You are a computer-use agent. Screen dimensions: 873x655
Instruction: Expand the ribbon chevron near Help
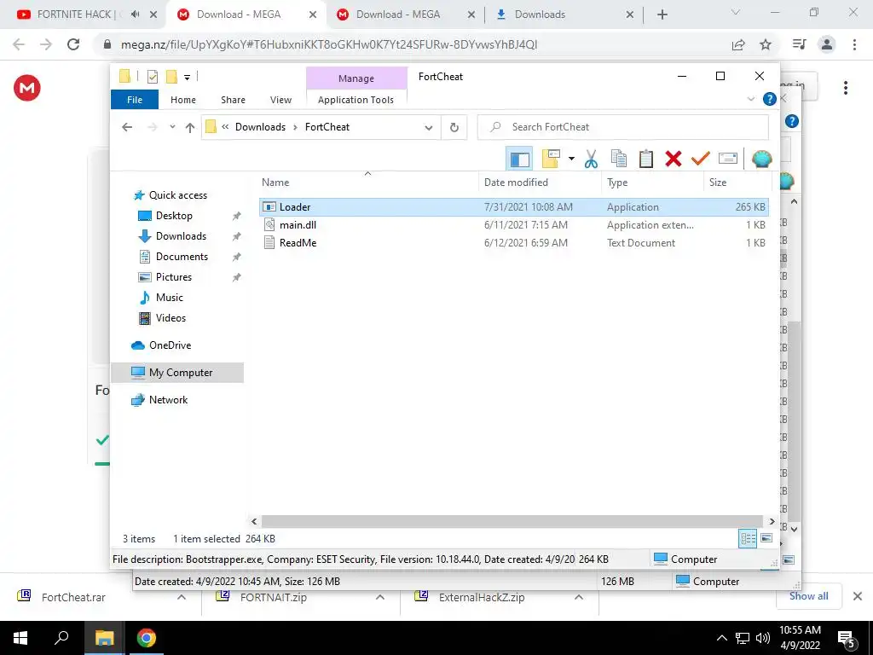tap(751, 99)
